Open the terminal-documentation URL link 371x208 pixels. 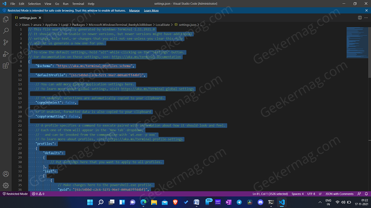tap(146, 57)
